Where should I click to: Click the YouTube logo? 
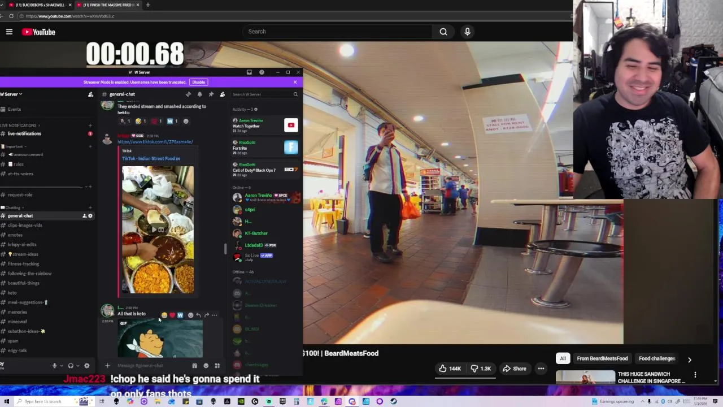38,32
